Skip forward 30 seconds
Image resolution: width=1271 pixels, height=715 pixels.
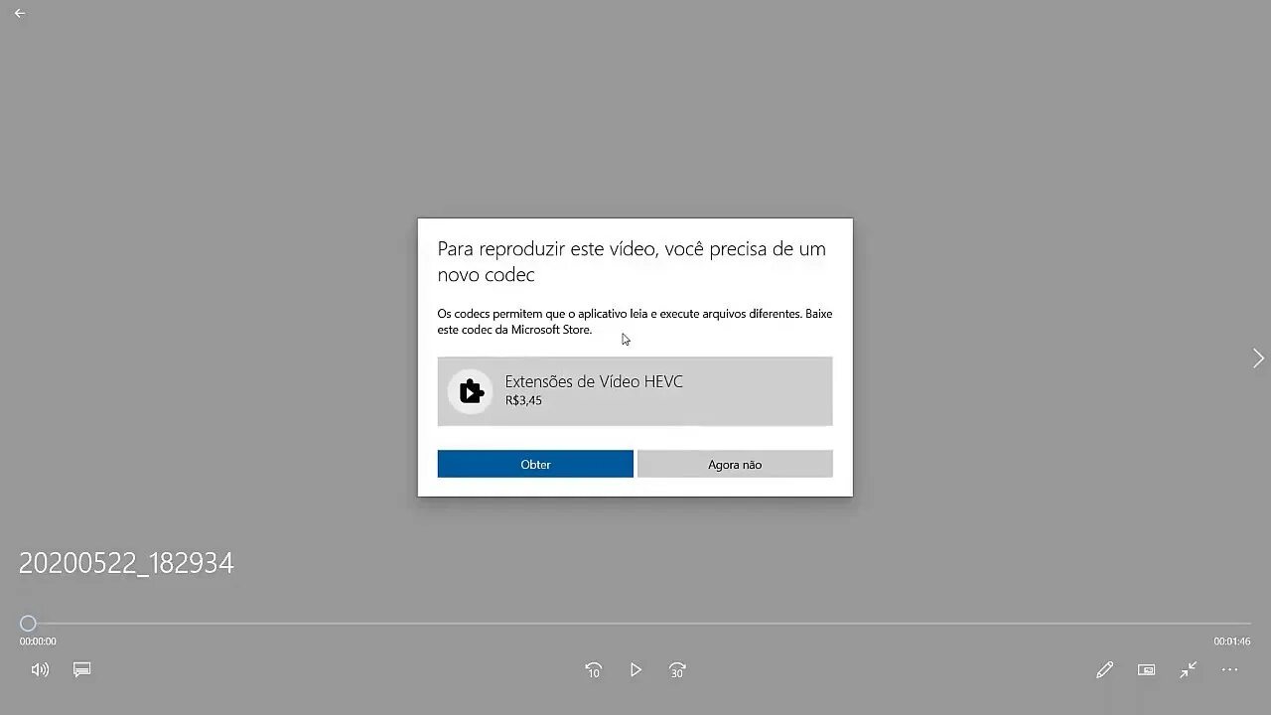(x=677, y=670)
